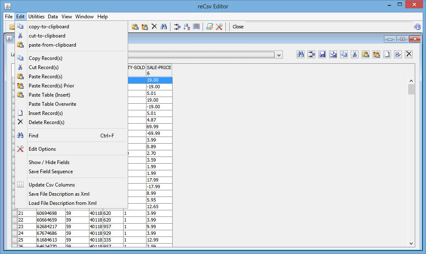426x254 pixels.
Task: Open the Data menu
Action: click(x=52, y=17)
